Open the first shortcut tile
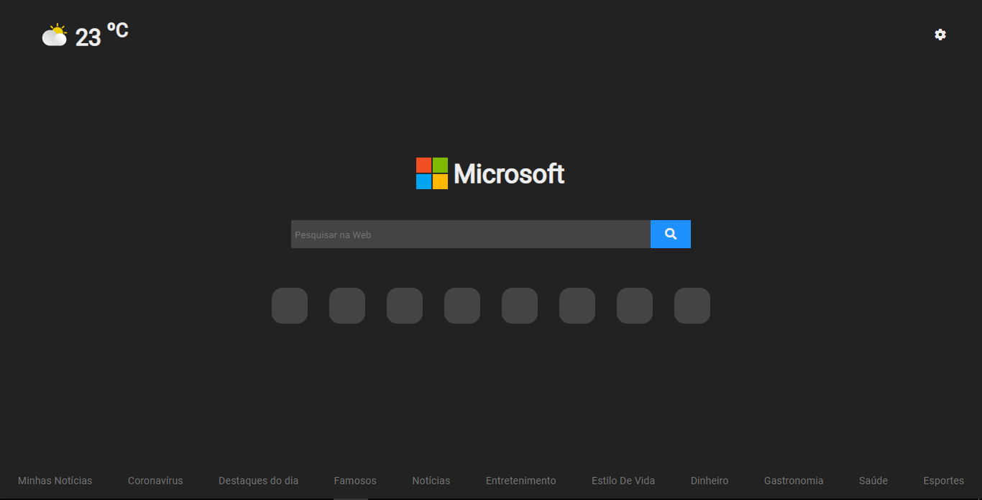982x500 pixels. 289,306
